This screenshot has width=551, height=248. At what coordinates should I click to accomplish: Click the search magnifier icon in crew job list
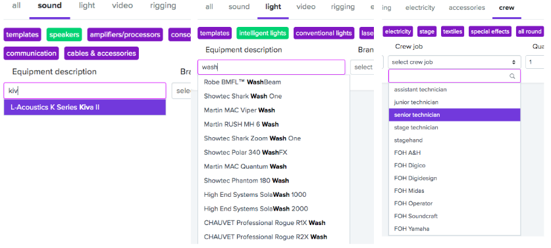click(512, 76)
